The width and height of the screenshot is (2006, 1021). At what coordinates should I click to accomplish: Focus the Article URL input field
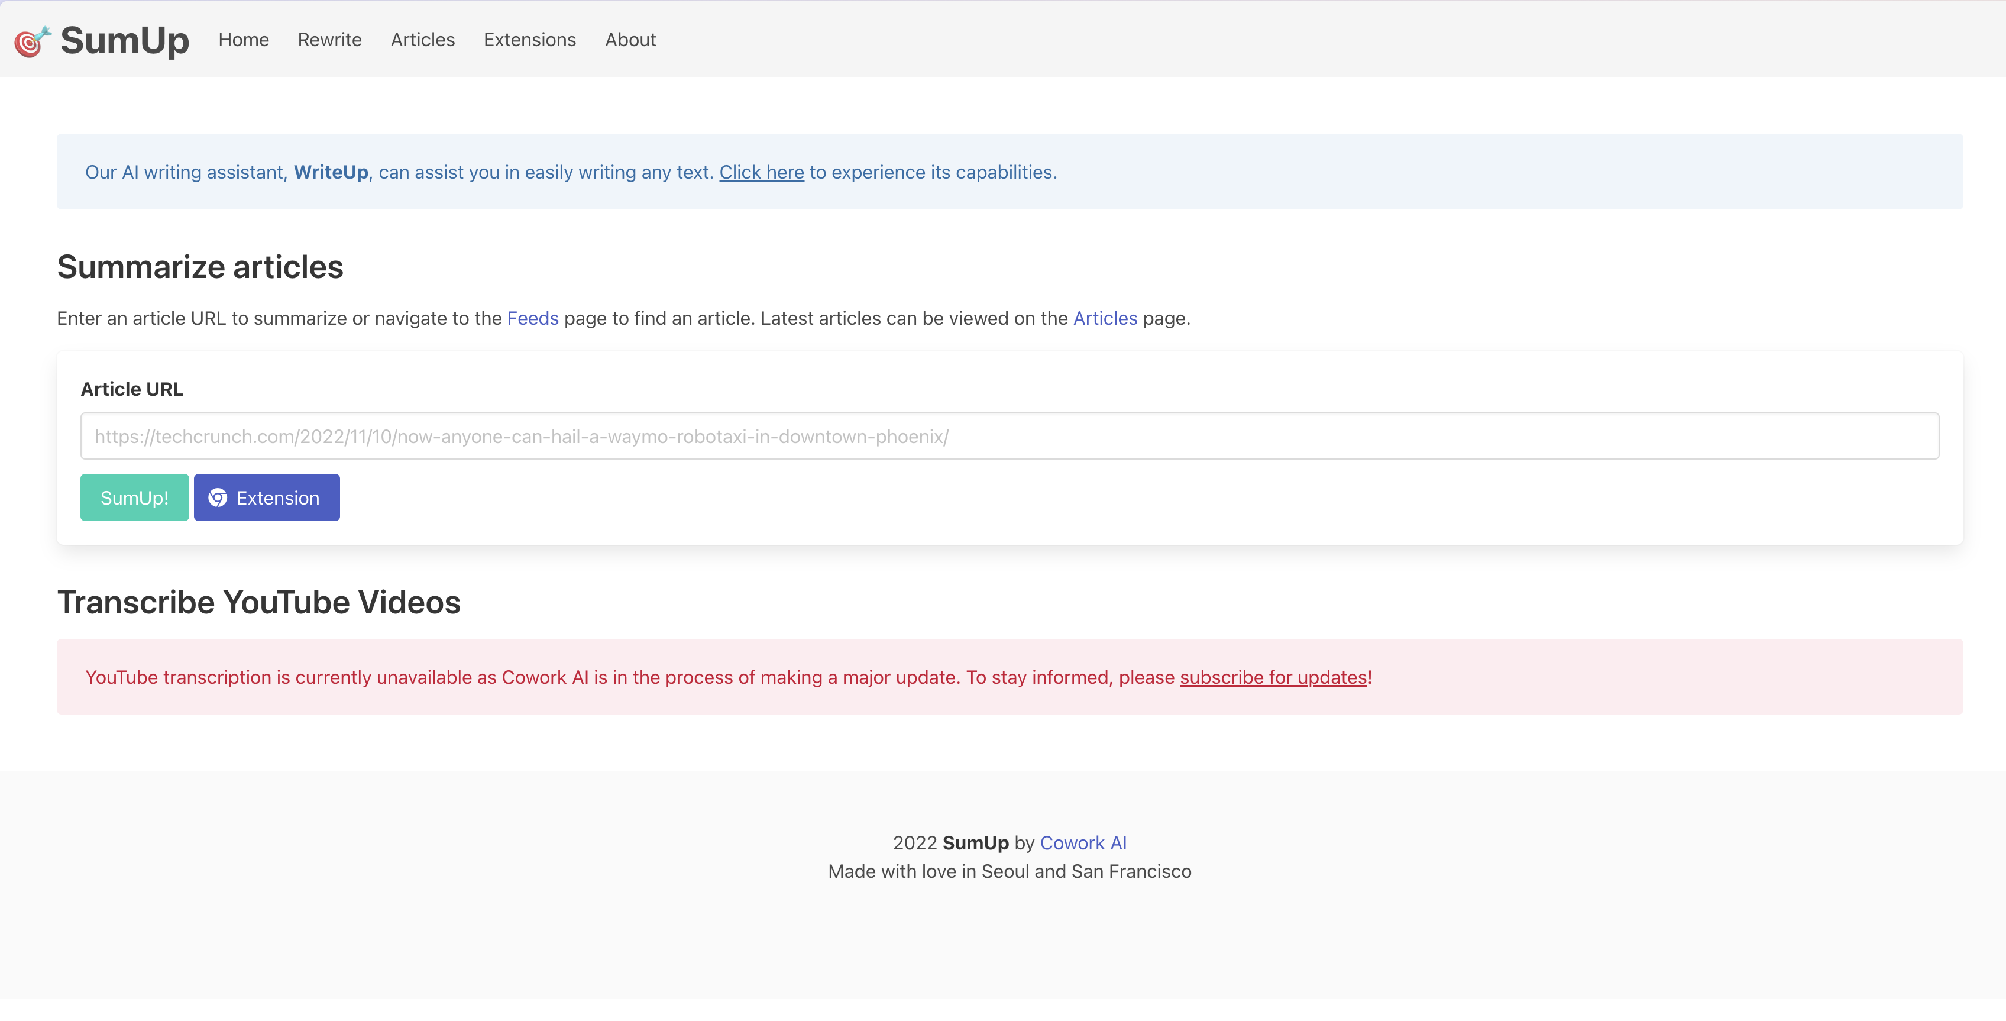pos(1010,436)
